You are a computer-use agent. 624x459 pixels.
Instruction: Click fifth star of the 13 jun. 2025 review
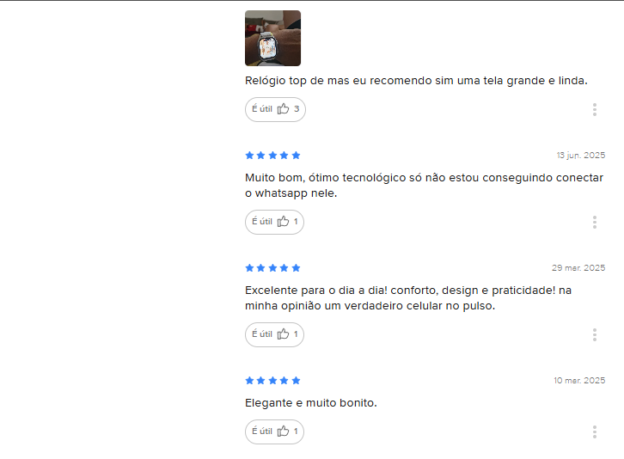coord(296,156)
